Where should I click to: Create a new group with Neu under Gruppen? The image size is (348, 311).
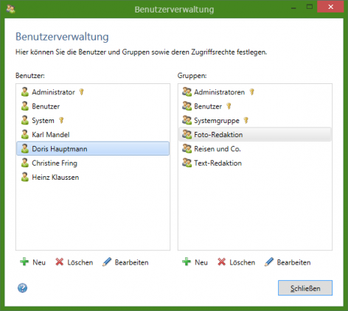click(x=195, y=262)
